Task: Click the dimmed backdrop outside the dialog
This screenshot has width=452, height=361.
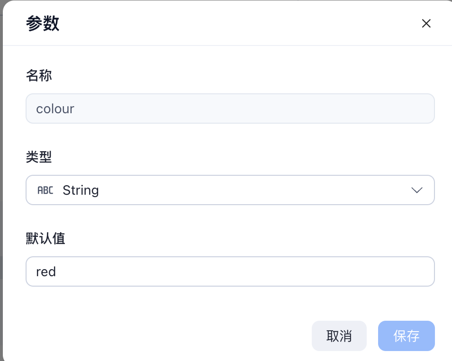Action: coord(1,173)
